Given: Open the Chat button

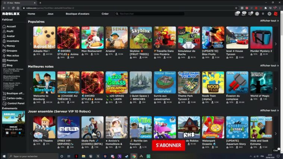Looking at the screenshot, I should pos(276,150).
